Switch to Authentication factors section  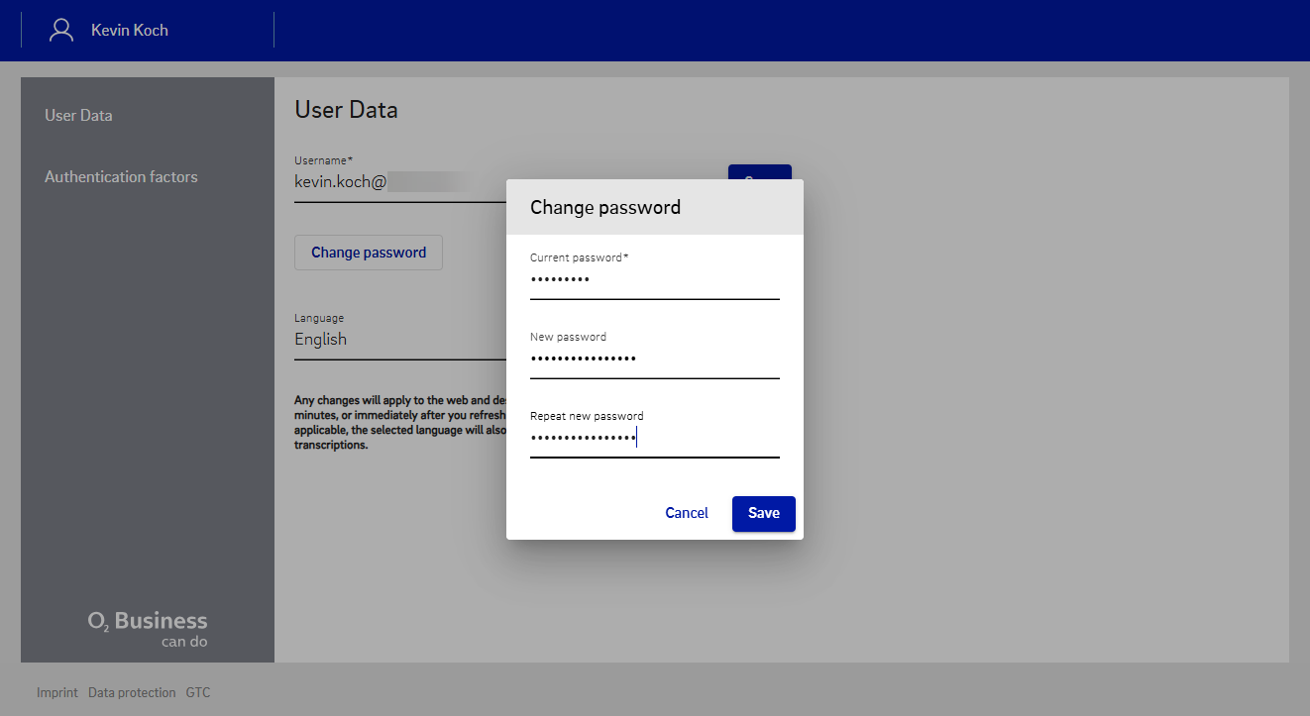tap(121, 176)
